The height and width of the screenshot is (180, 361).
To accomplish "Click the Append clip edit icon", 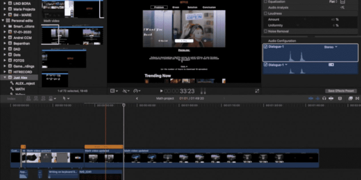I will pos(43,99).
